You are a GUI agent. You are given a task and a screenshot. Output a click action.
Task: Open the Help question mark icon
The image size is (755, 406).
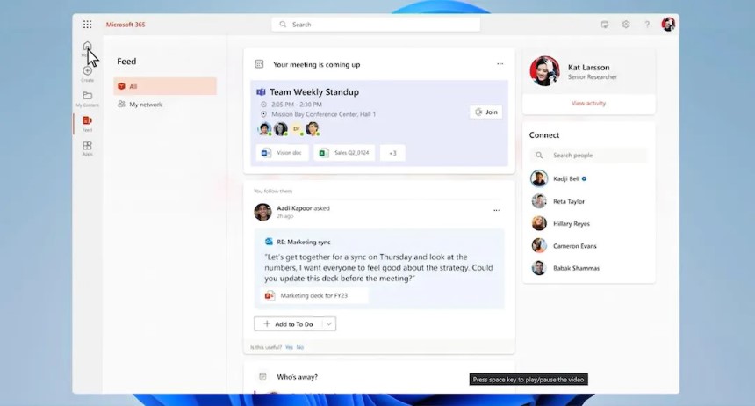point(647,24)
